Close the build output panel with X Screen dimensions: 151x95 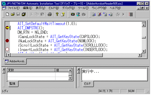[78, 69]
